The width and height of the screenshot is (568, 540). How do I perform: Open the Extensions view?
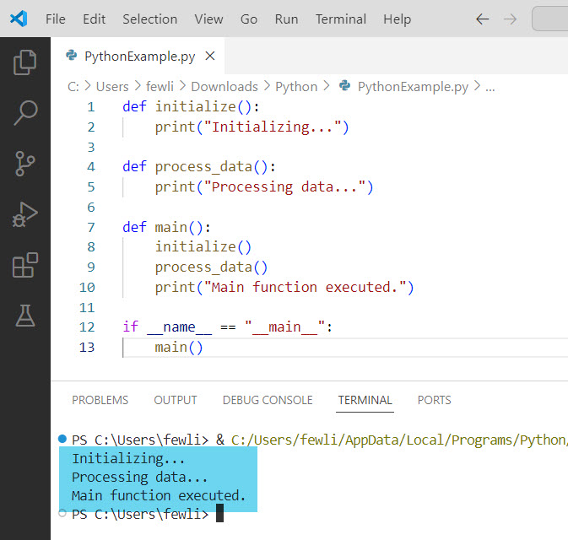(x=25, y=265)
